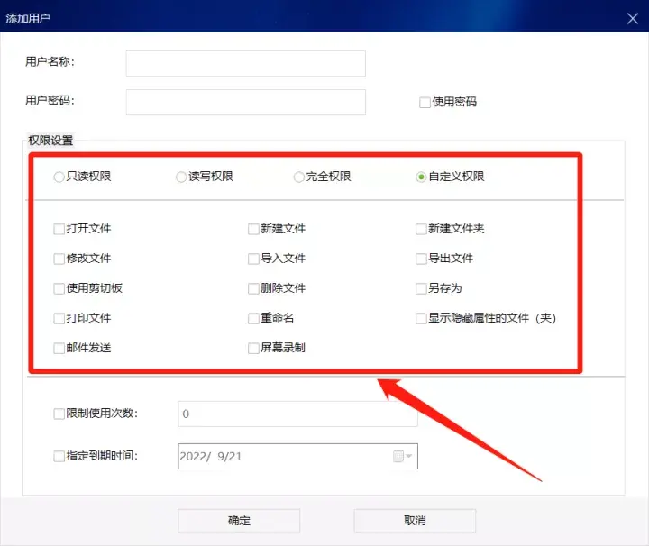Click the usage count field showing 0
The height and width of the screenshot is (546, 649).
click(297, 414)
